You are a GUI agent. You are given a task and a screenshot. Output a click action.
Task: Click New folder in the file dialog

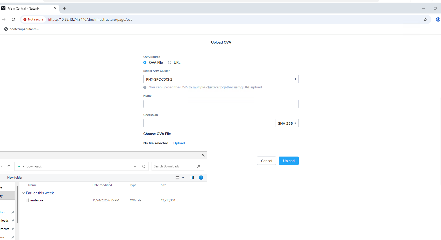tap(15, 177)
